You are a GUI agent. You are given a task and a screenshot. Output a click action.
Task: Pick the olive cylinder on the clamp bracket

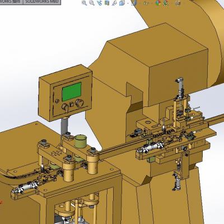click(81, 141)
